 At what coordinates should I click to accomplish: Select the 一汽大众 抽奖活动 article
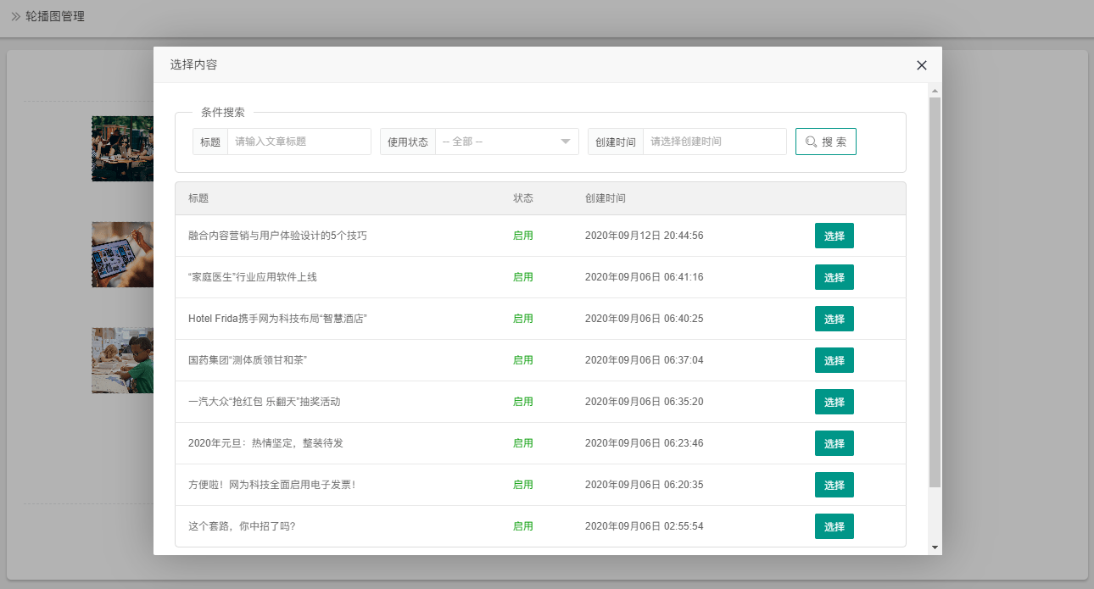click(x=834, y=402)
